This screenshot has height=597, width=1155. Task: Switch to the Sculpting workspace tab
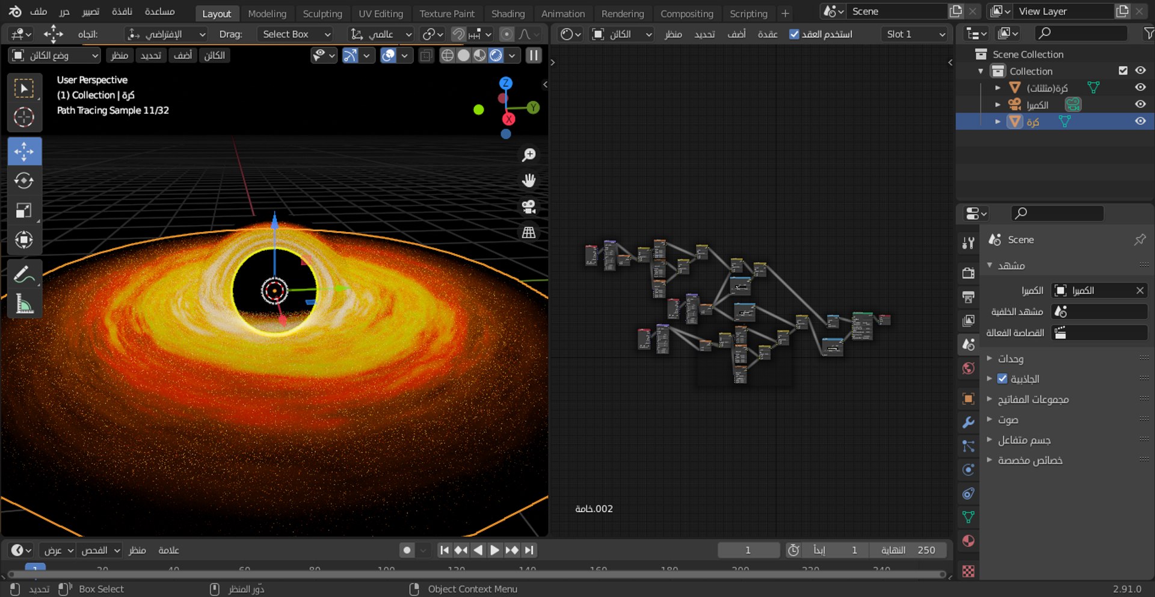[x=322, y=13]
